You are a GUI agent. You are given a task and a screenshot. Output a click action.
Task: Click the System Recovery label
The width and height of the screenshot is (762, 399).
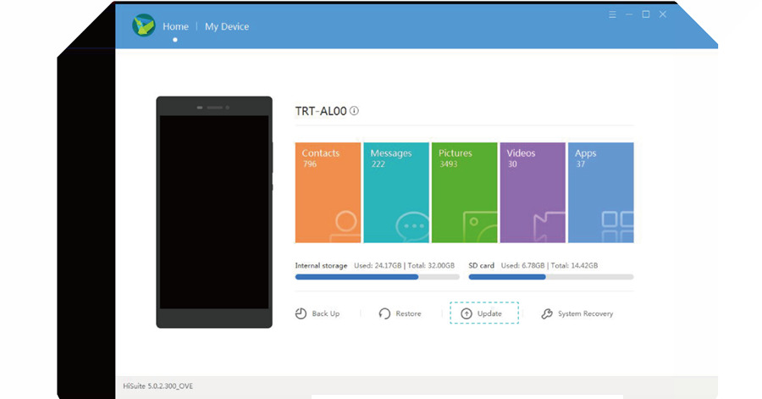click(x=586, y=313)
